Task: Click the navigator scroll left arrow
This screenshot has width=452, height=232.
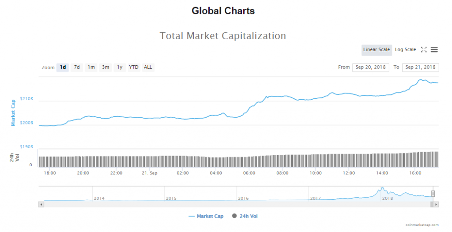Action: (x=41, y=204)
